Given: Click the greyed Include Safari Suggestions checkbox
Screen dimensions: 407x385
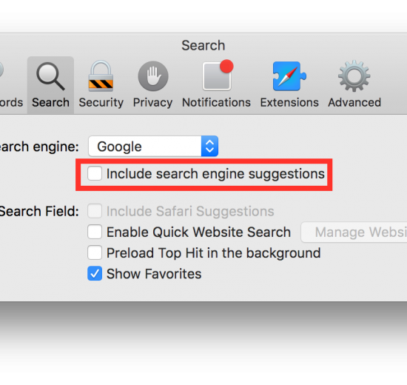Looking at the screenshot, I should 95,211.
